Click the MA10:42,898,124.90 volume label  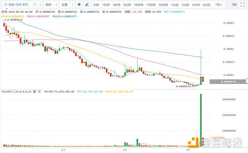coord(119,92)
